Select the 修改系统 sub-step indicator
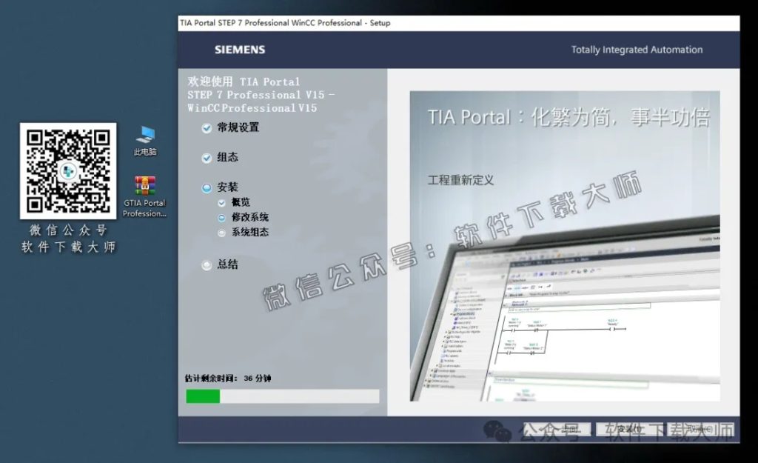The image size is (758, 463). click(221, 216)
